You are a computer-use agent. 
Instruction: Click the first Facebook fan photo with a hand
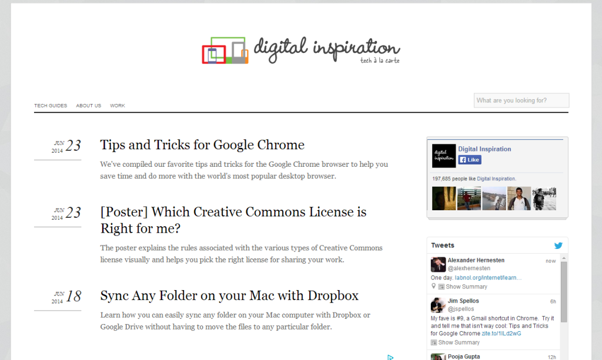[x=444, y=198]
